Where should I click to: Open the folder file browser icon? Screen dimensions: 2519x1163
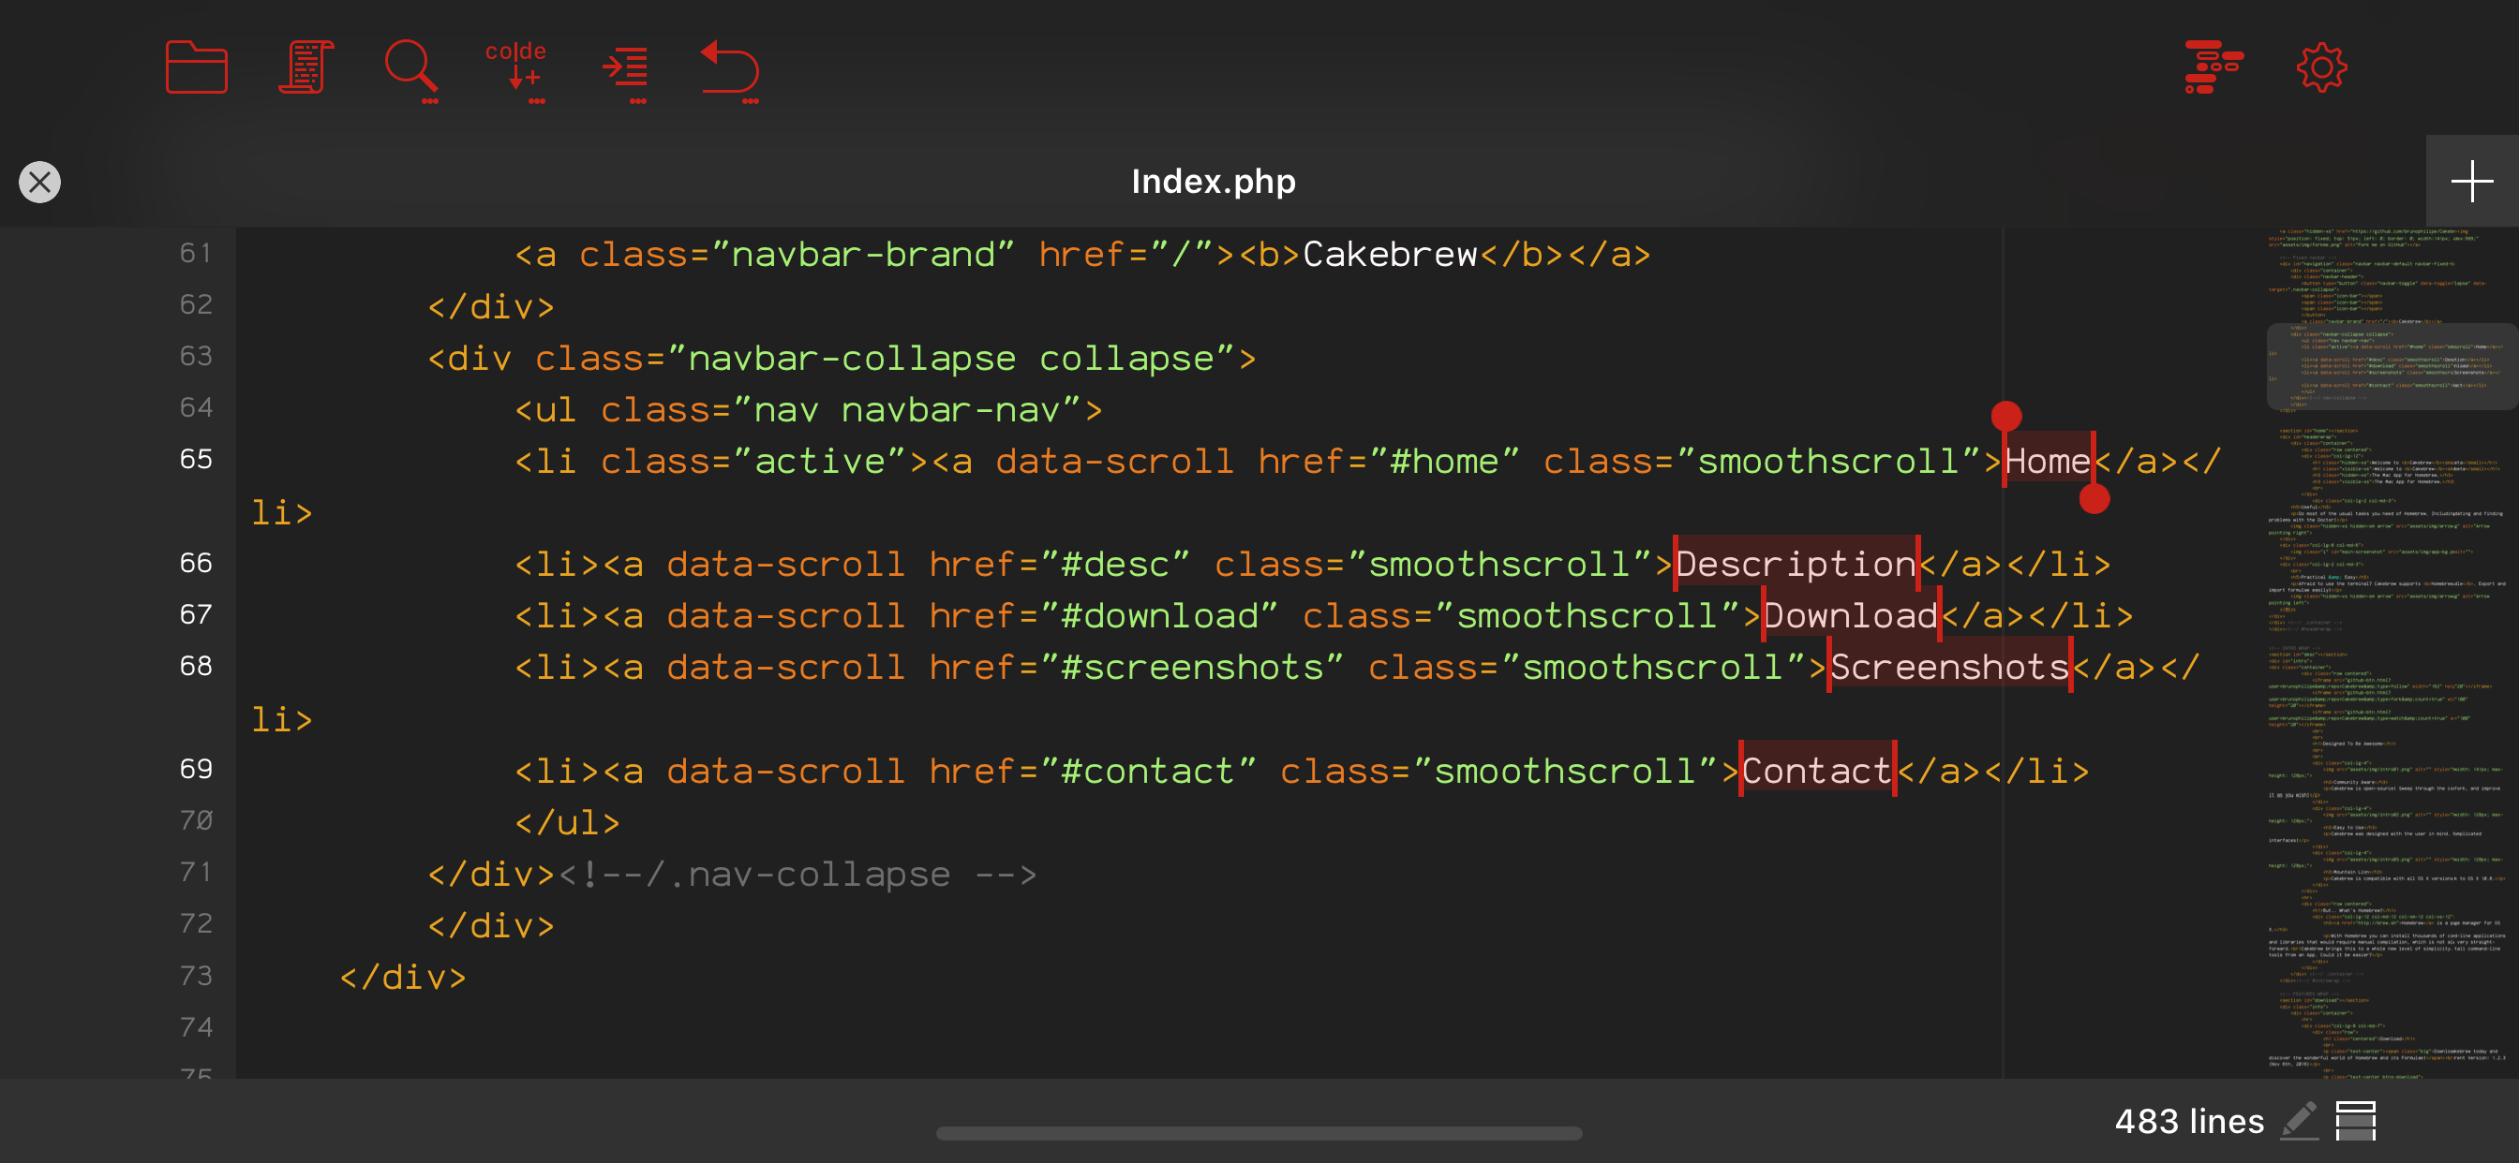(196, 67)
